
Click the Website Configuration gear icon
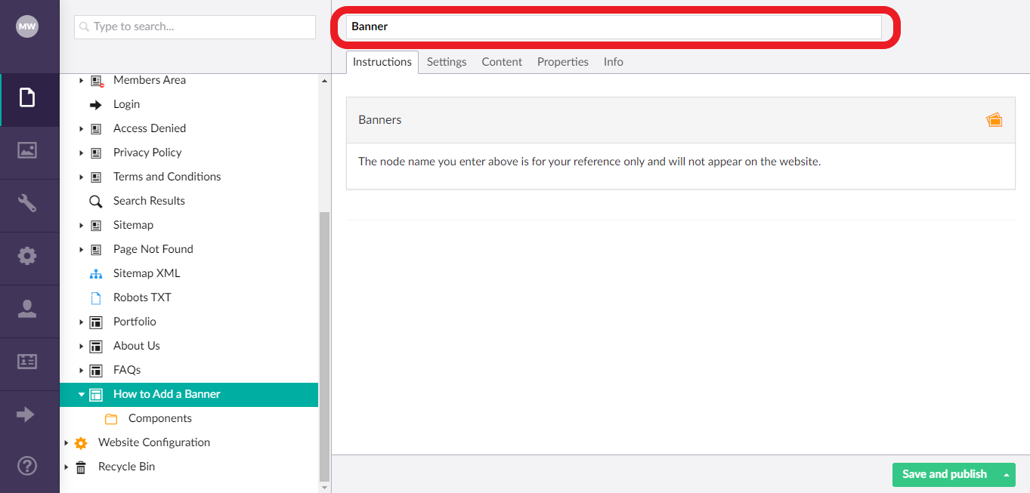81,443
